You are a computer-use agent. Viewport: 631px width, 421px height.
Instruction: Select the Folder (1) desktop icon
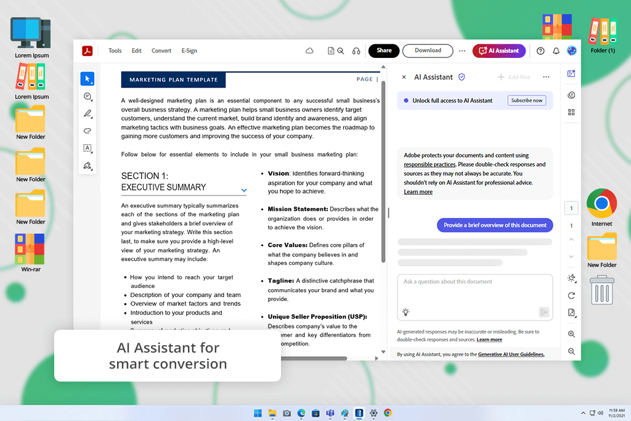(603, 35)
